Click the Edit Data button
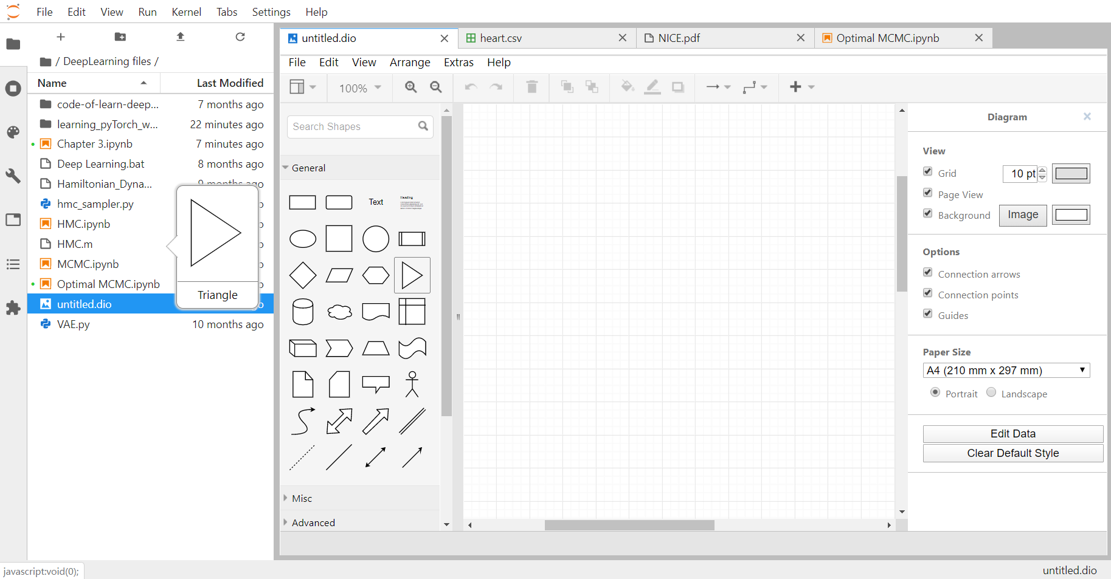The width and height of the screenshot is (1111, 579). [x=1012, y=434]
